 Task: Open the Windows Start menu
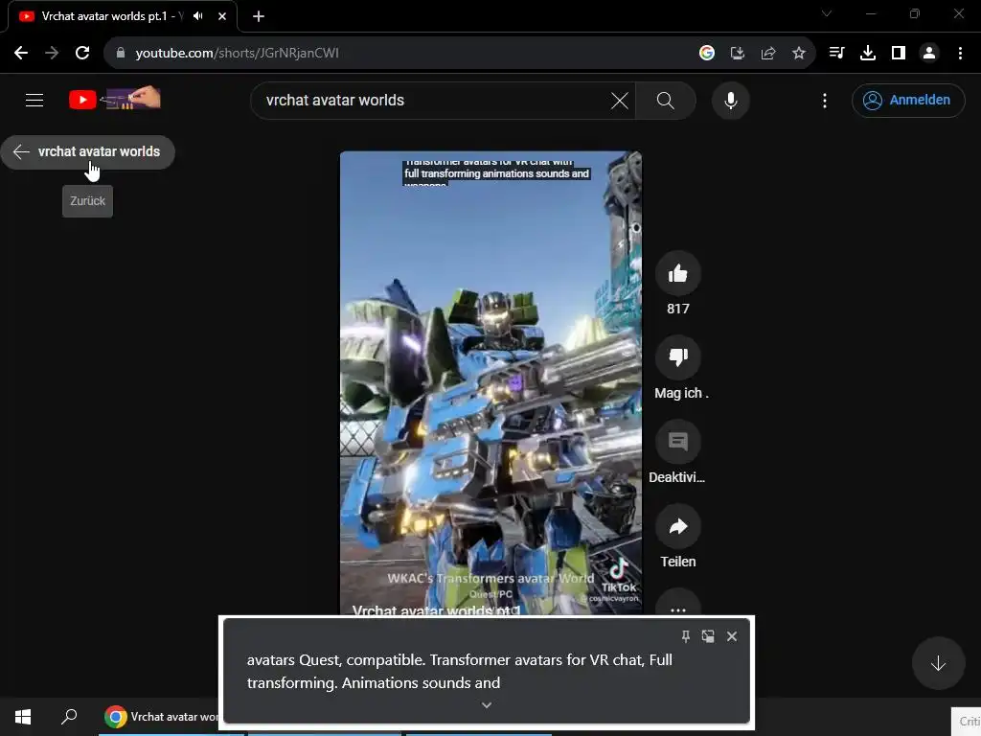23,717
